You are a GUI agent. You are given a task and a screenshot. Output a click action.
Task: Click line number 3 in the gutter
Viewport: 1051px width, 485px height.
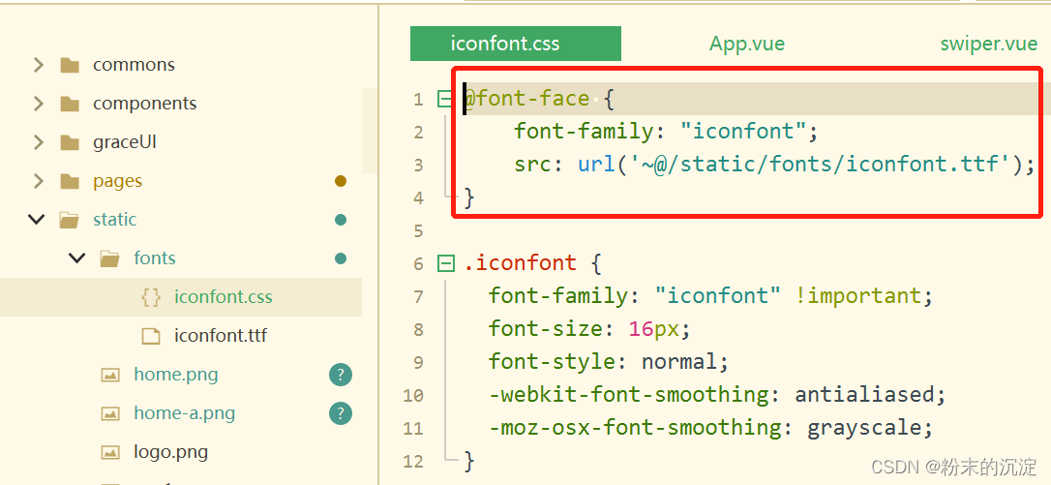pyautogui.click(x=419, y=165)
